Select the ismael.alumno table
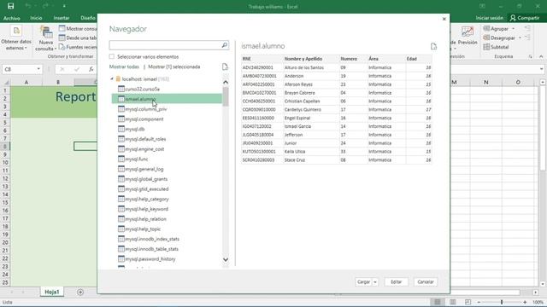This screenshot has width=547, height=307. [x=167, y=99]
